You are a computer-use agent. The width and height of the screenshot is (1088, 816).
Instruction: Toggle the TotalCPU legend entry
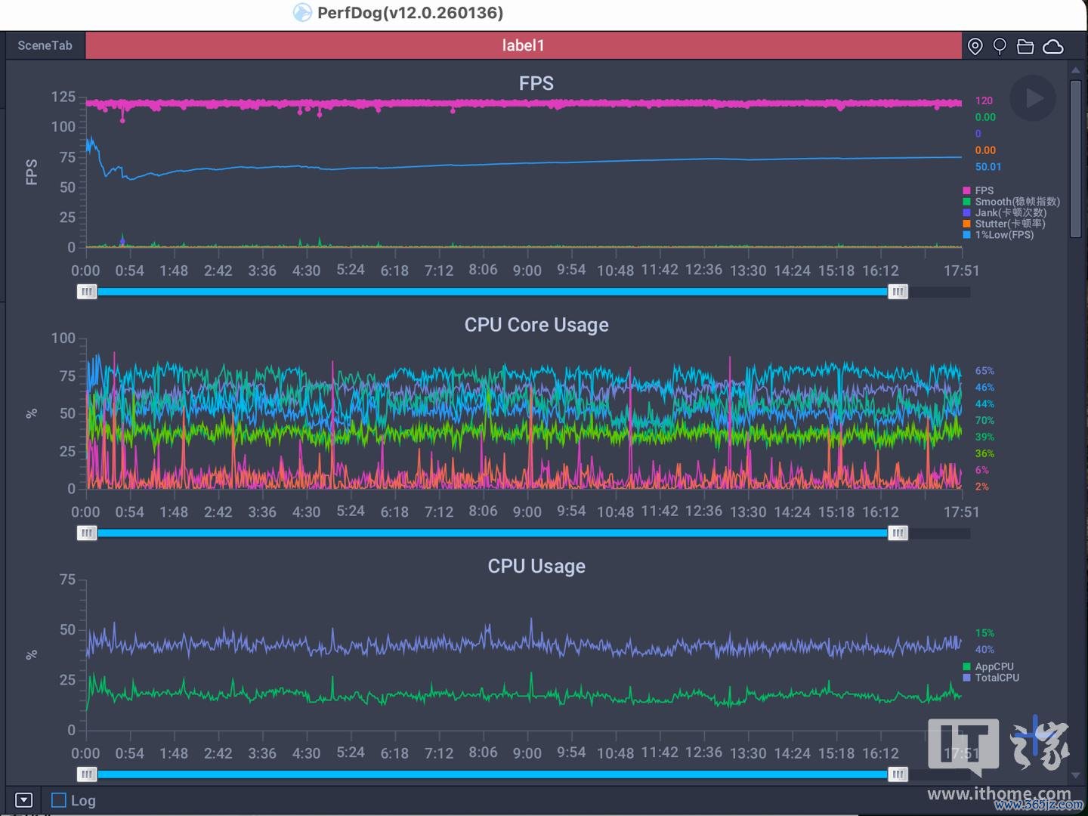point(991,678)
